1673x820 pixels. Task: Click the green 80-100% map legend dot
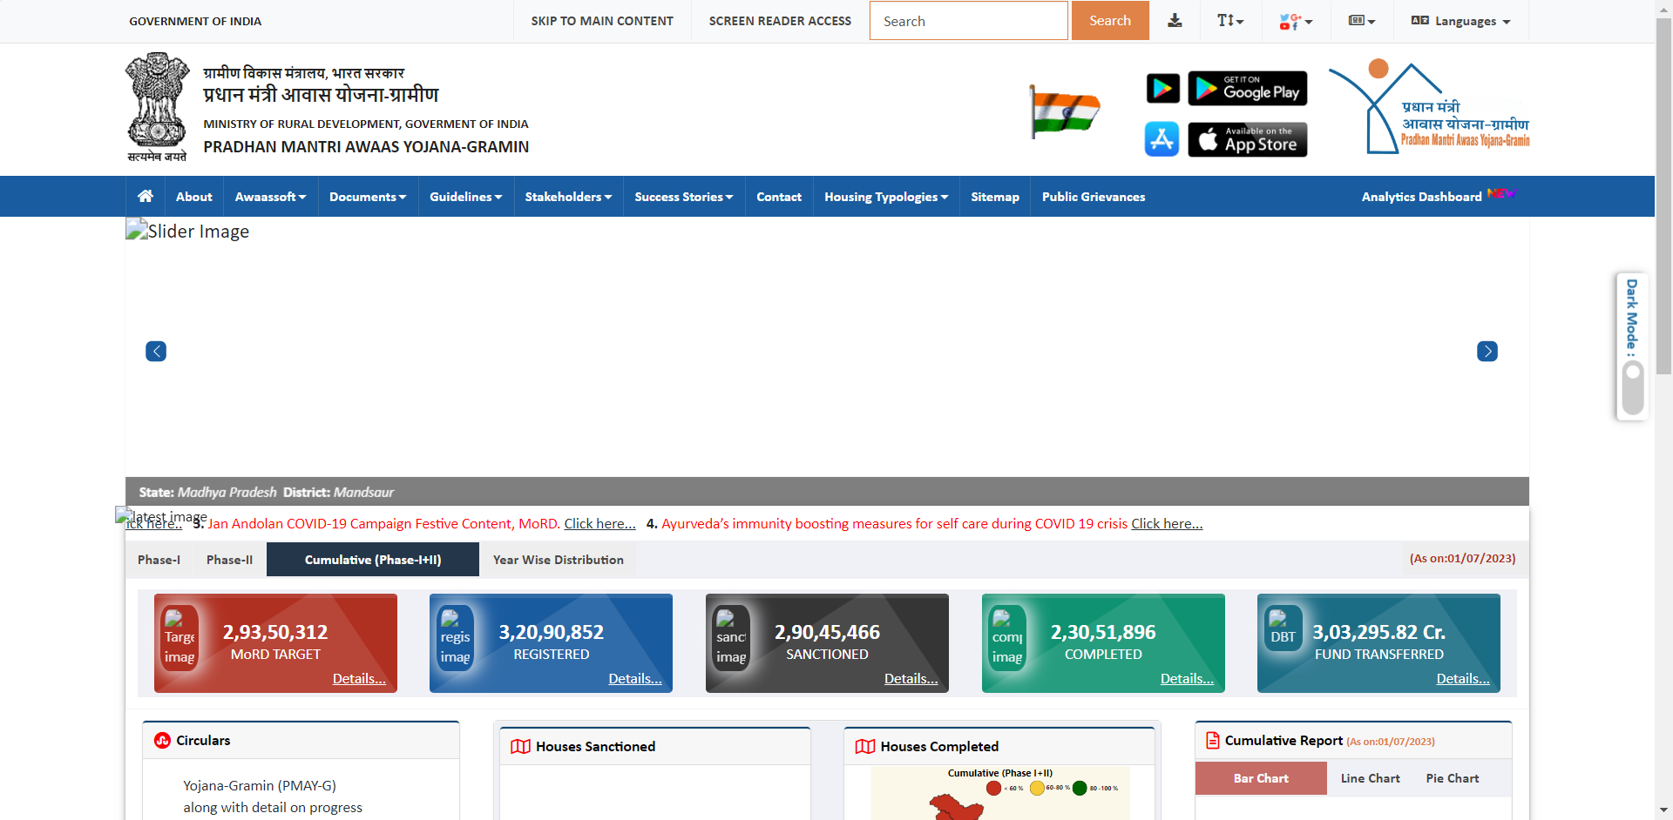(1080, 788)
